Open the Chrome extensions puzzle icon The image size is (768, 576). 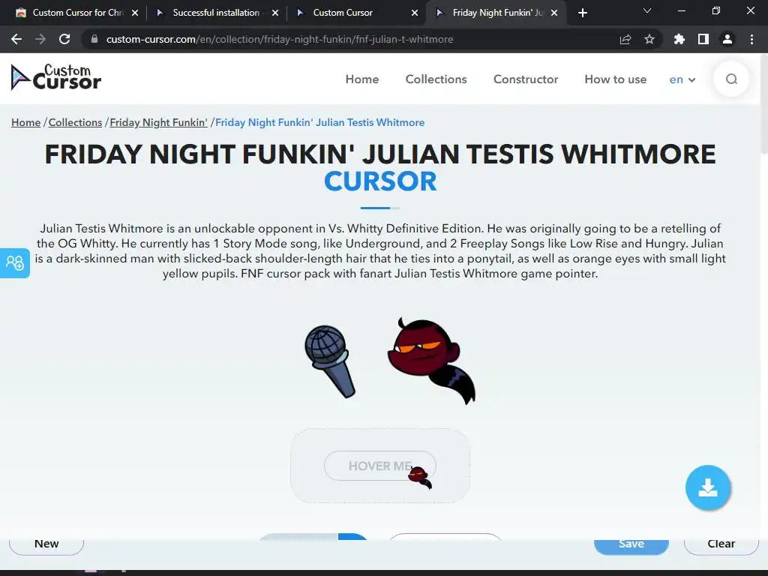(679, 39)
